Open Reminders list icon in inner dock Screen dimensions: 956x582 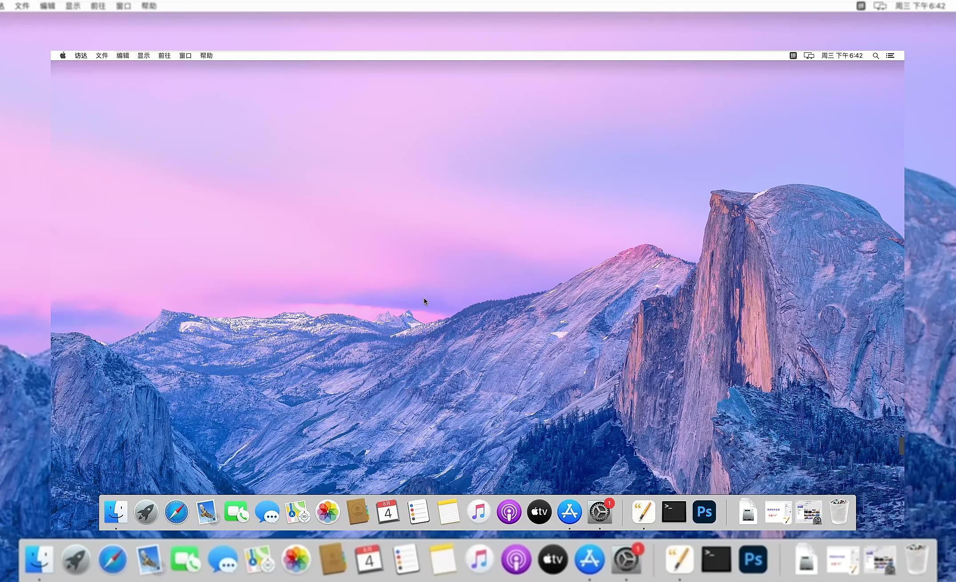418,512
